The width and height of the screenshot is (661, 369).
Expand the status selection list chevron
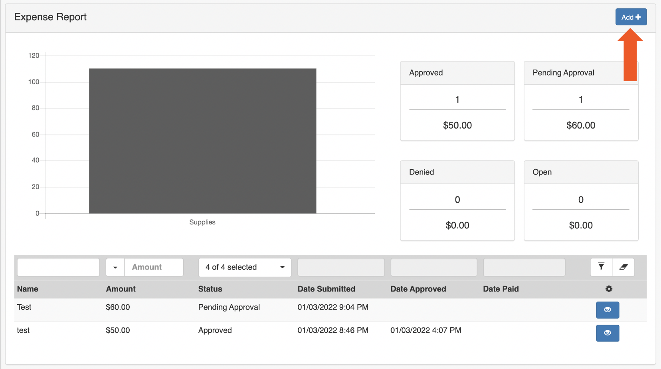[282, 268]
